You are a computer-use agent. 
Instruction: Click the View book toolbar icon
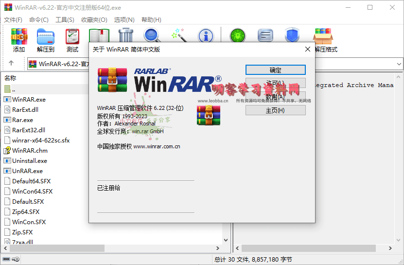pyautogui.click(x=99, y=35)
